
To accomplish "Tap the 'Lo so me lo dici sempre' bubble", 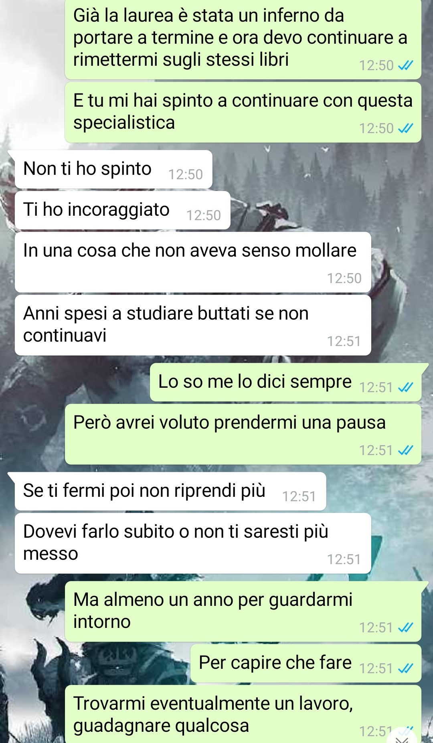I will click(x=285, y=382).
